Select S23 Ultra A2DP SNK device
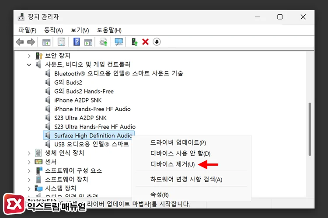 (x=80, y=118)
